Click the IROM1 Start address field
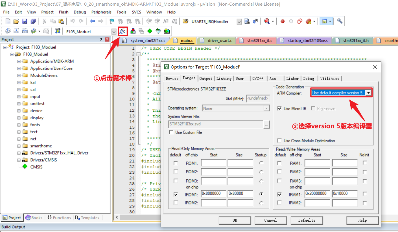 coord(214,194)
